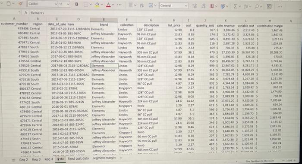Click the merge cells icon
The height and width of the screenshot is (164, 302).
coord(151,6)
